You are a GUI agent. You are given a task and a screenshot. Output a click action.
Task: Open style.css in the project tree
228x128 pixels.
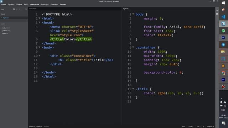point(5,33)
